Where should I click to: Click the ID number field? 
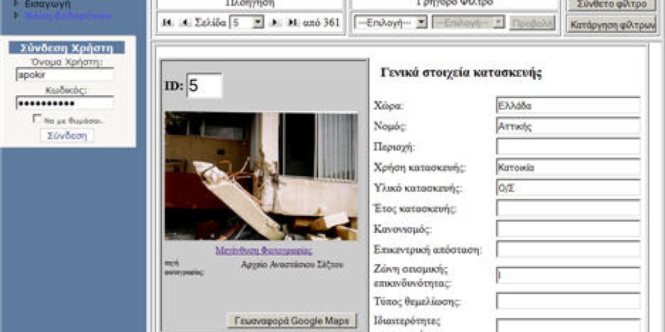point(204,85)
